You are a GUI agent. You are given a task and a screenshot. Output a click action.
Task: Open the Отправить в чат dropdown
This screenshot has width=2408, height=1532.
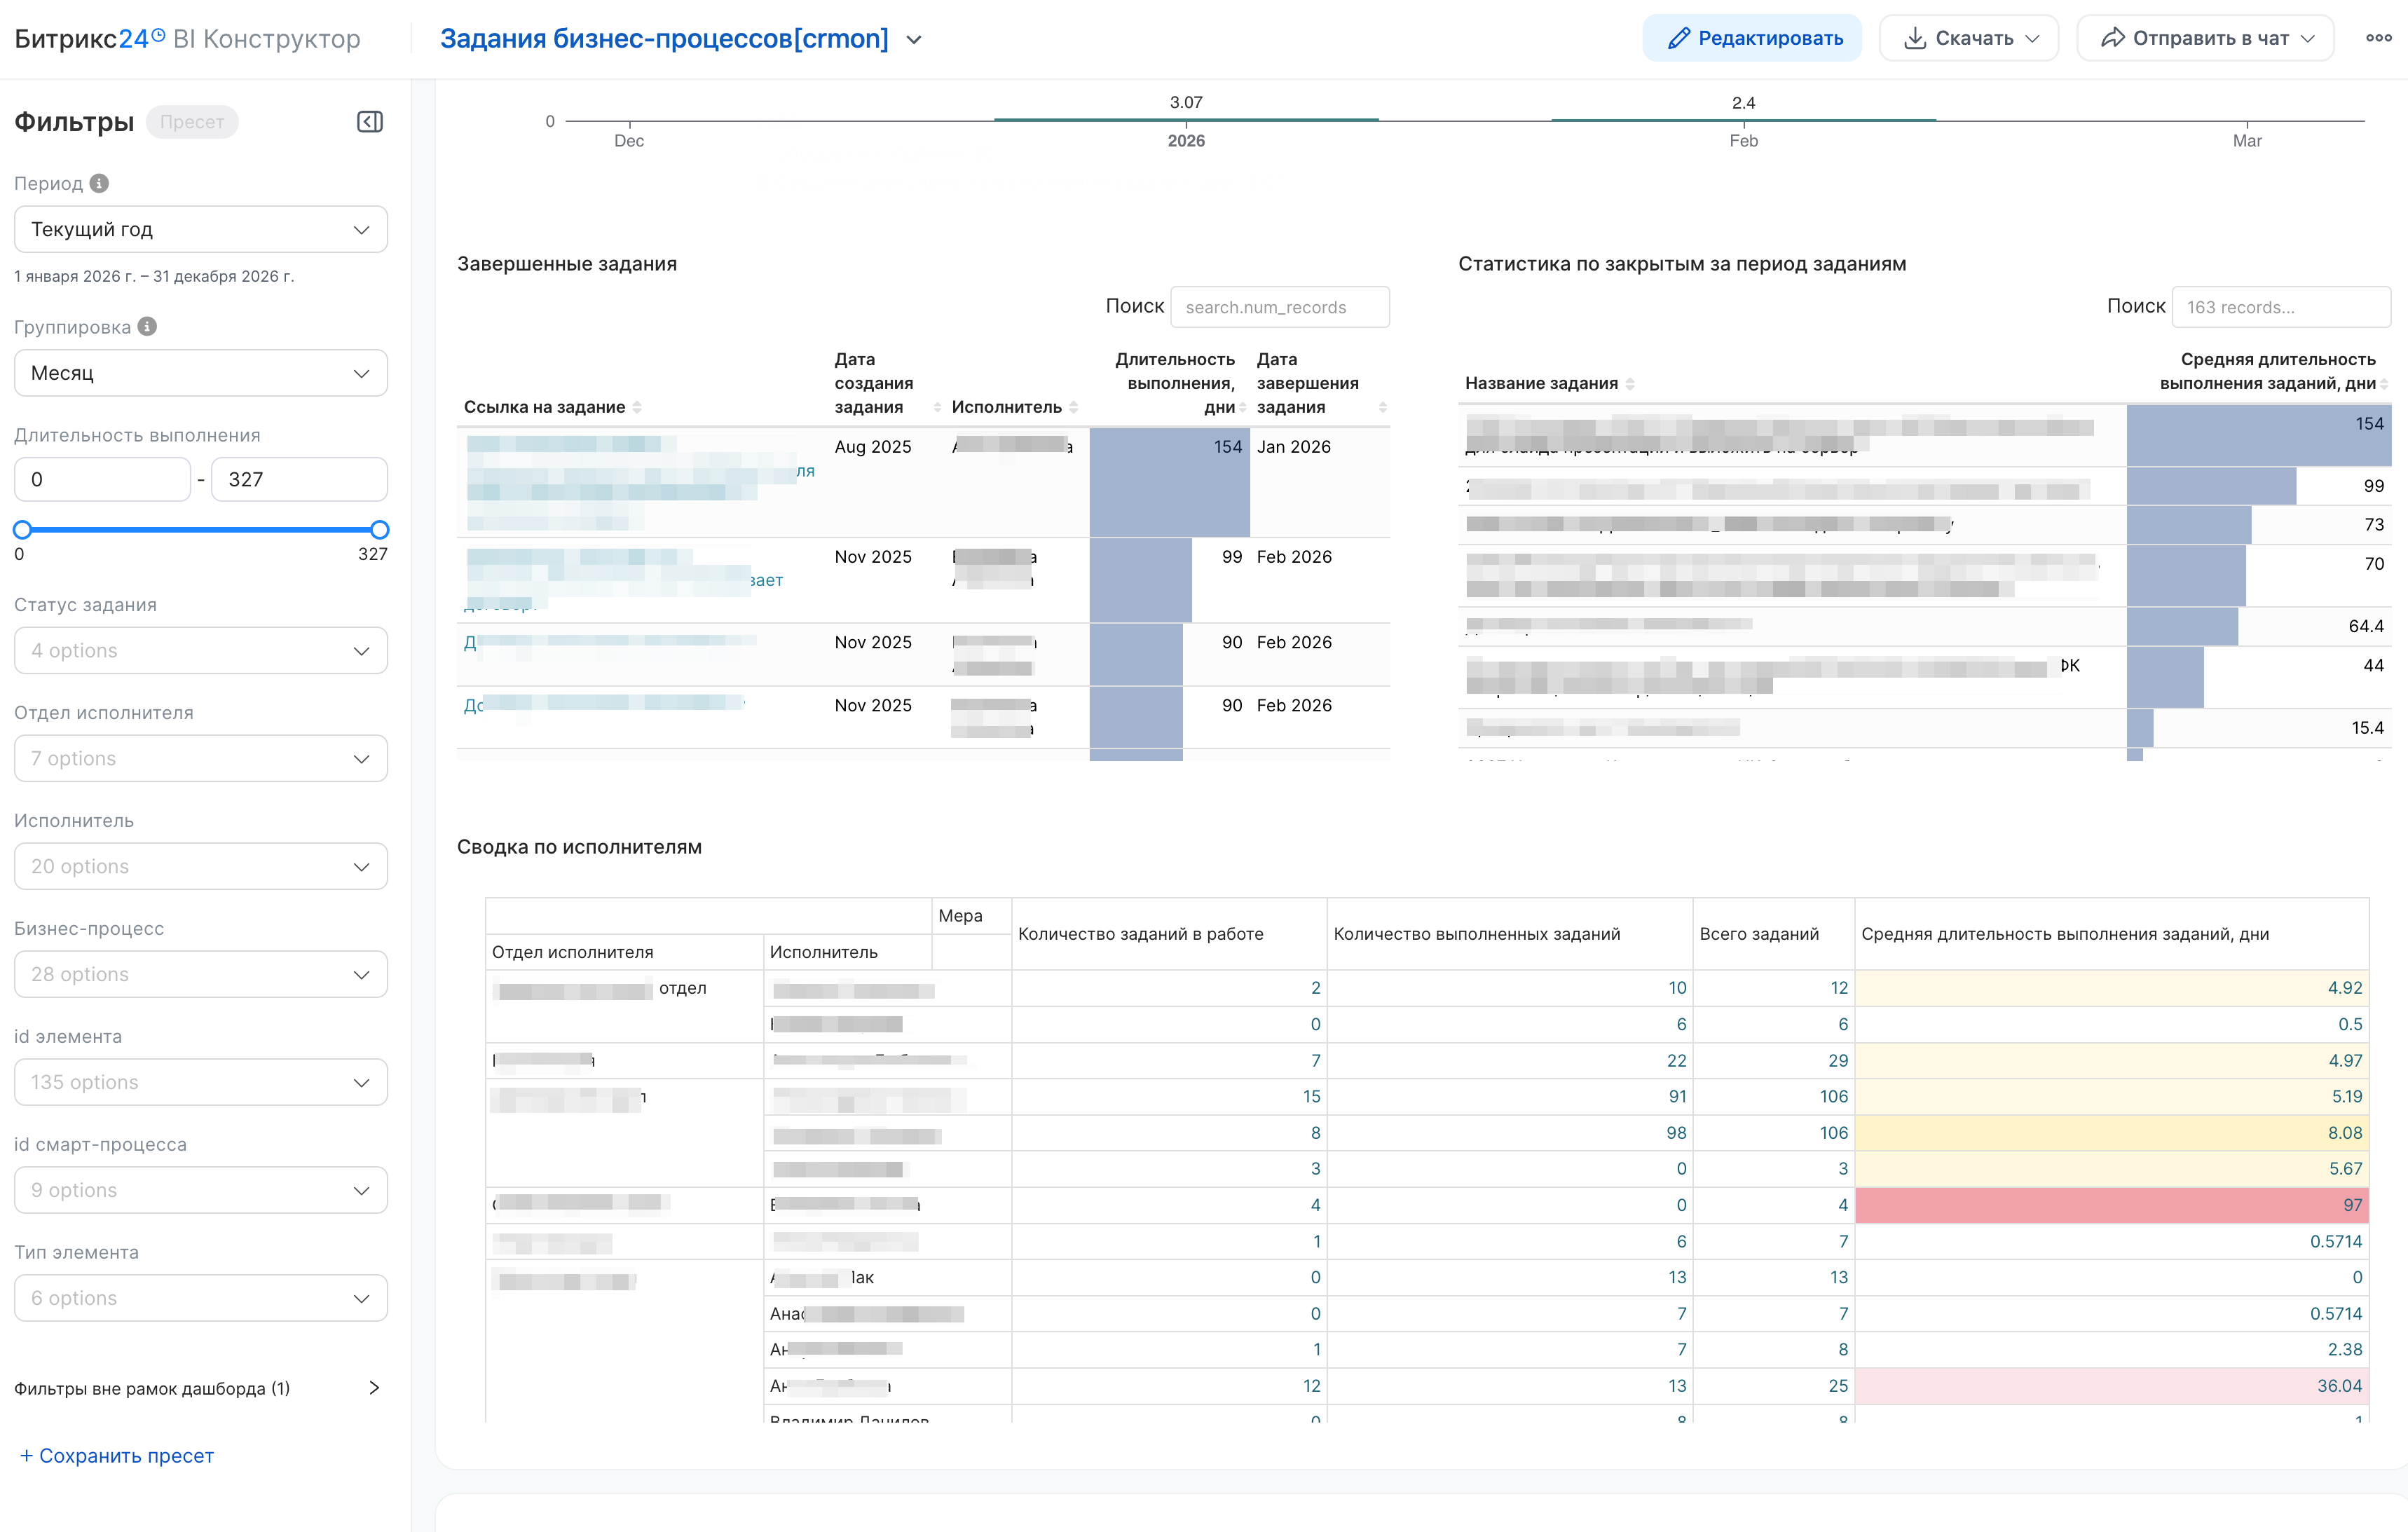point(2205,38)
